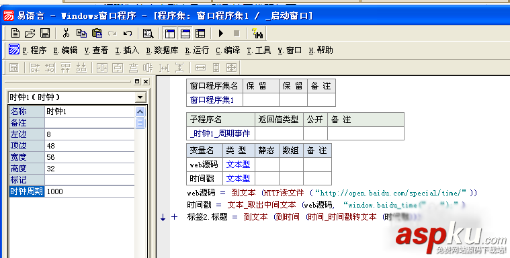
Task: Click the empty 备注 property value field
Action: click(x=89, y=123)
